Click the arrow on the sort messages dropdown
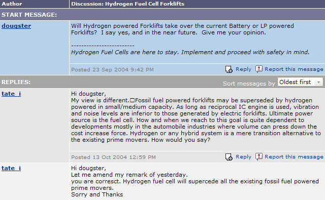Image resolution: width=325 pixels, height=200 pixels. click(318, 82)
